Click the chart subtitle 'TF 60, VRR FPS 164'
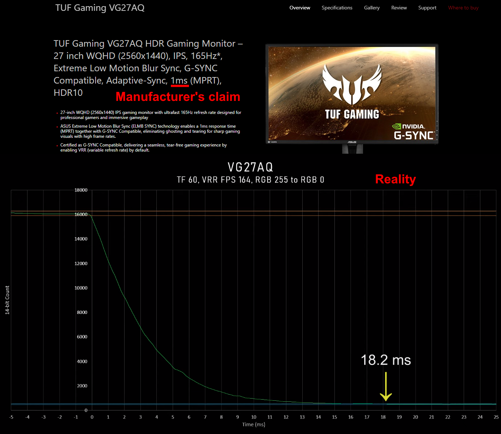Screen dimensions: 501x434 [250, 180]
